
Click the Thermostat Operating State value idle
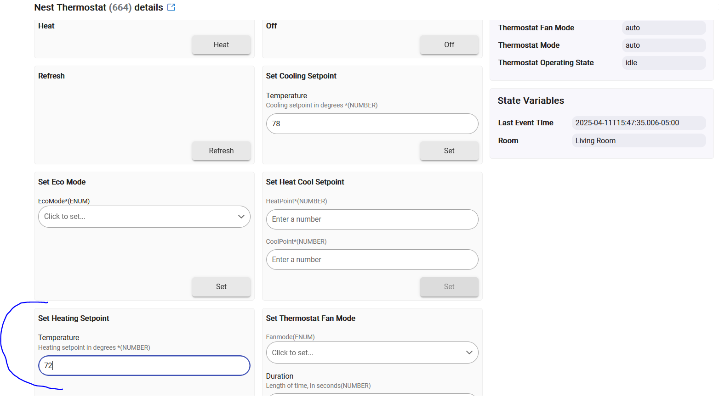click(664, 62)
